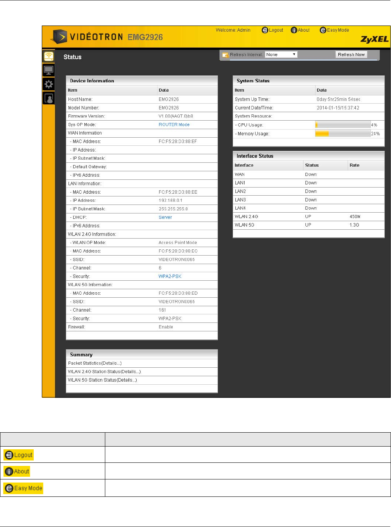The image size is (391, 527).
Task: Click the Current Date/Time value
Action: (x=338, y=108)
